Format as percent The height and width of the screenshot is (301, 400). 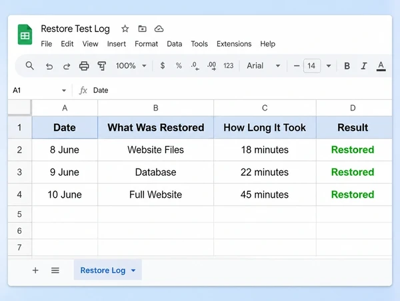coord(179,66)
